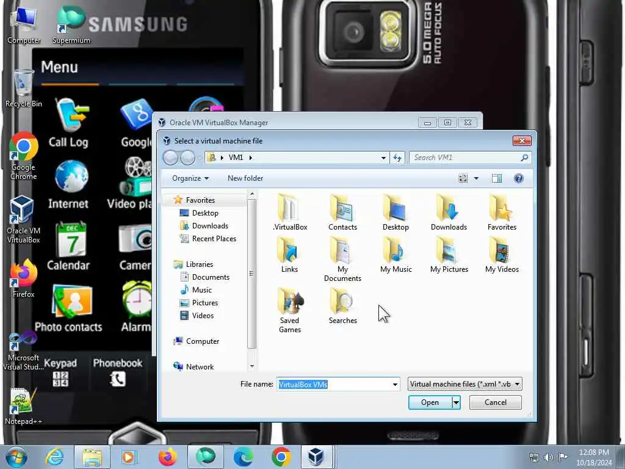Select Pictures library in navigation pane
Viewport: 625px width, 469px height.
point(205,303)
